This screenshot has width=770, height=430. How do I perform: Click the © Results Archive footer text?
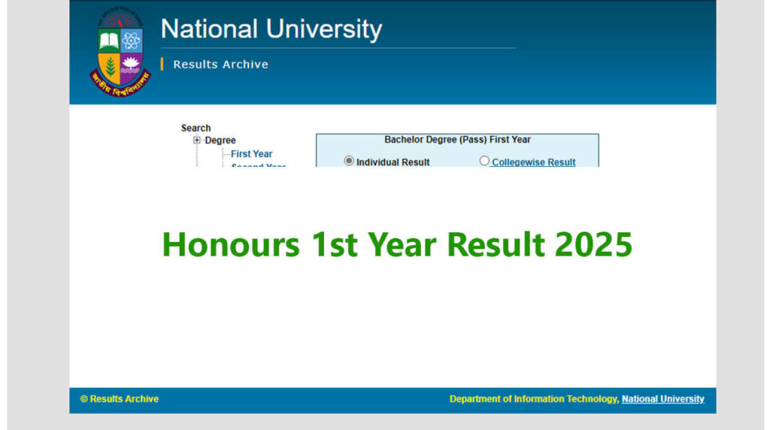click(120, 399)
